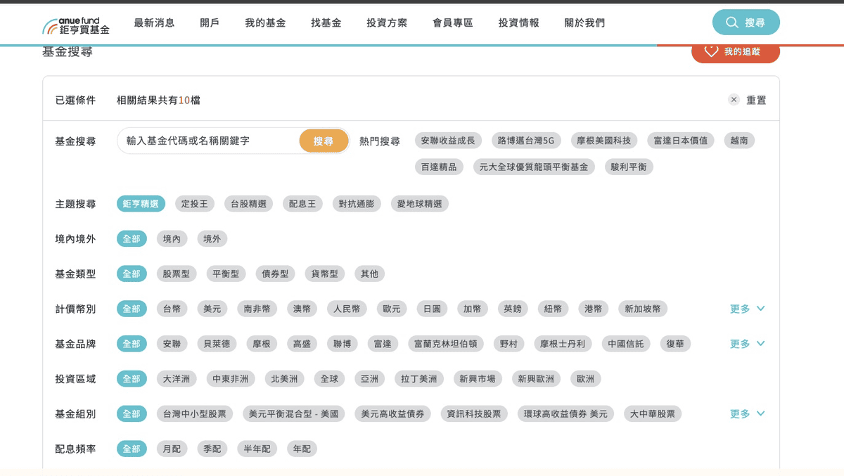Choose 新加坡幣 currency filter

tap(643, 309)
